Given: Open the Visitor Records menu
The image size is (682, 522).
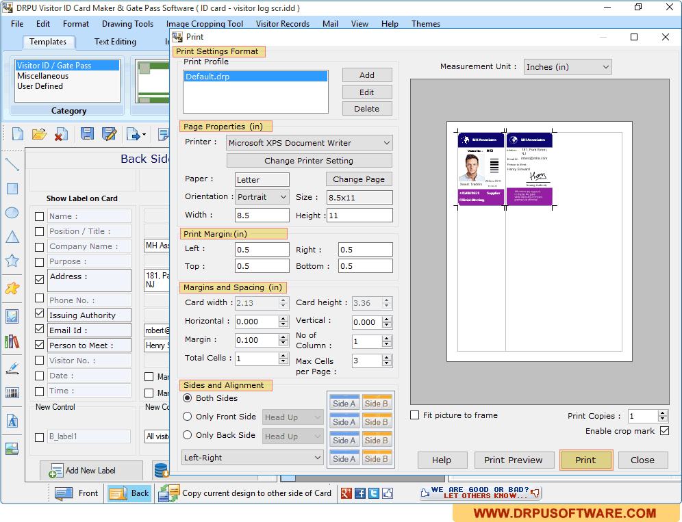Looking at the screenshot, I should (282, 23).
